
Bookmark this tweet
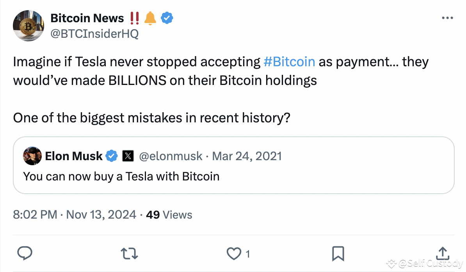click(338, 253)
